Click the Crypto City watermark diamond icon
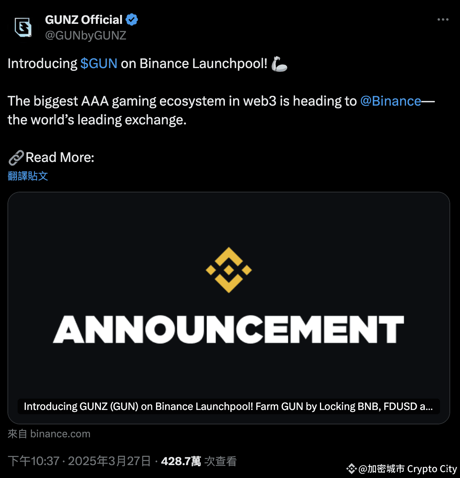 pyautogui.click(x=351, y=469)
